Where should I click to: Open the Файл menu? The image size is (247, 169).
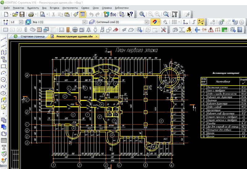(6, 8)
